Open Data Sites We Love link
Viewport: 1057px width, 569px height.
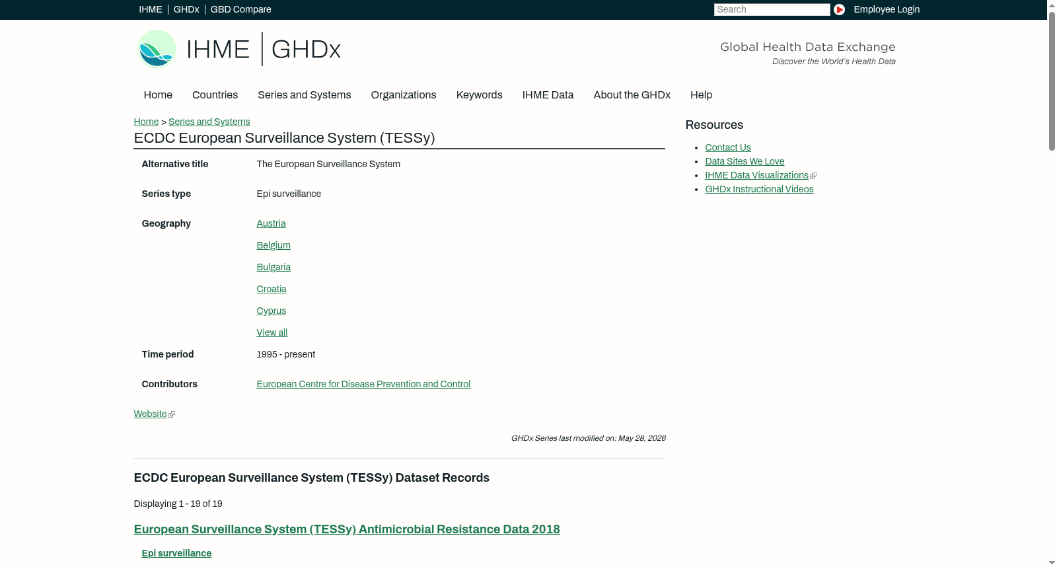coord(745,161)
